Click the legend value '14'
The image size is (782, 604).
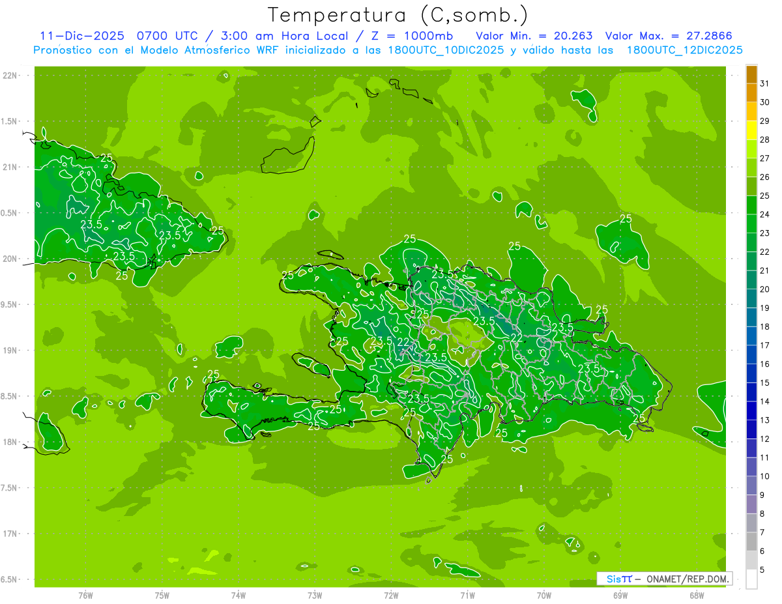764,401
